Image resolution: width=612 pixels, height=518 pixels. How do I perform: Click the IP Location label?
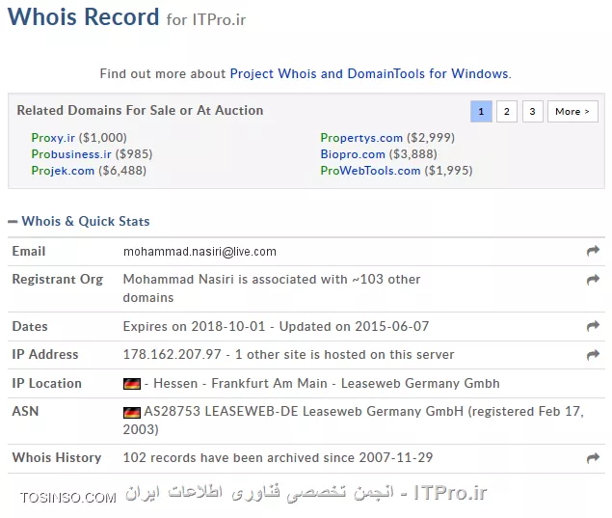tap(46, 383)
